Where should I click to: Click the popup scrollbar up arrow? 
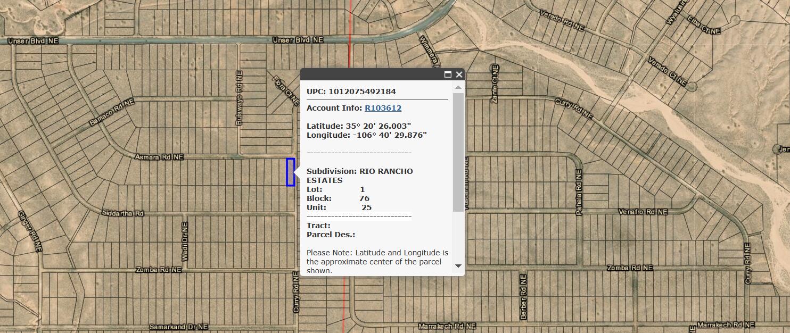(458, 87)
